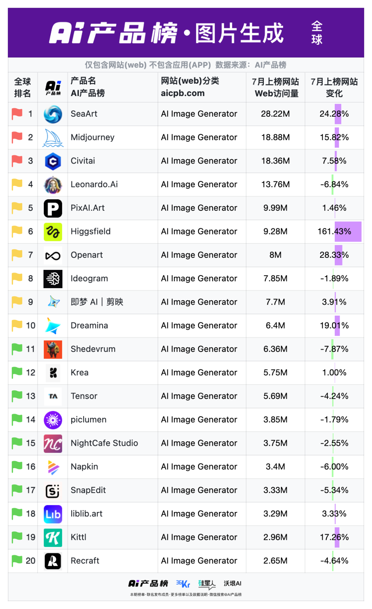Click the Higgsfield 161.43% purple change bar
The height and width of the screenshot is (609, 372).
[348, 232]
